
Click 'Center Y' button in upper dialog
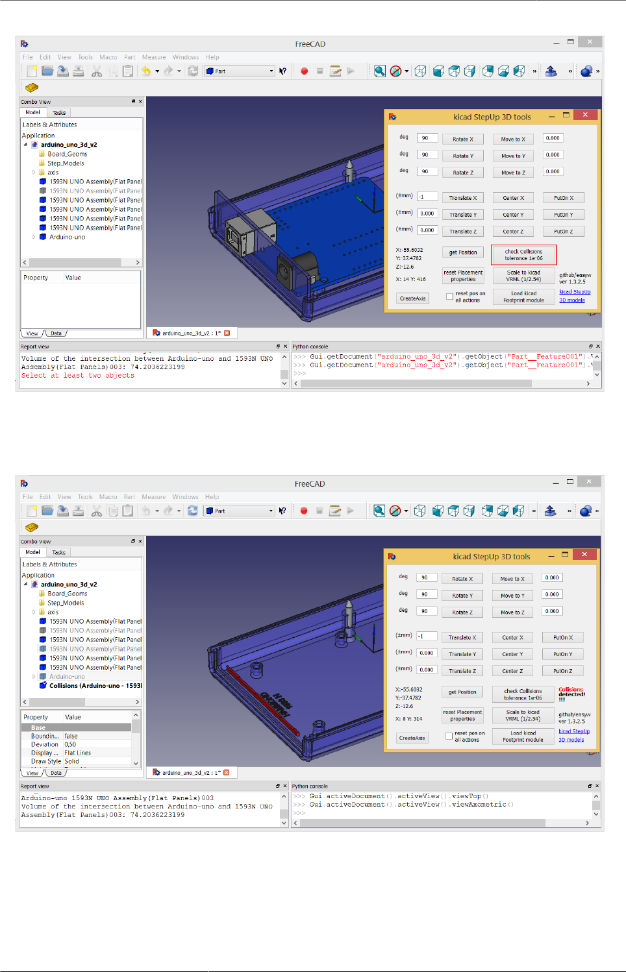coord(513,214)
